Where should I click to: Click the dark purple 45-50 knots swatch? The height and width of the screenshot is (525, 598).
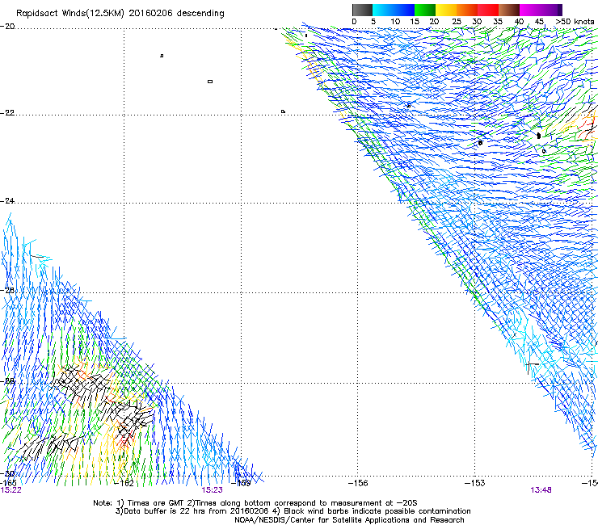pyautogui.click(x=551, y=10)
